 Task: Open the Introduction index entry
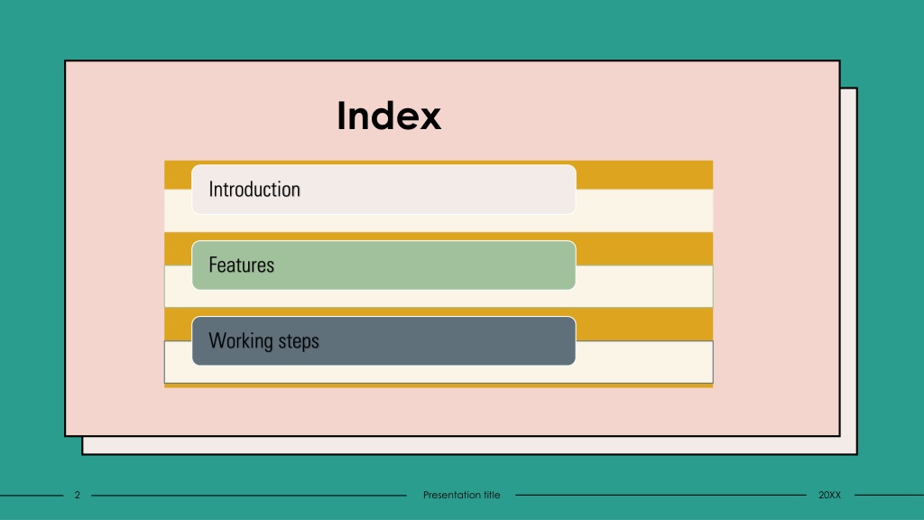coord(383,190)
